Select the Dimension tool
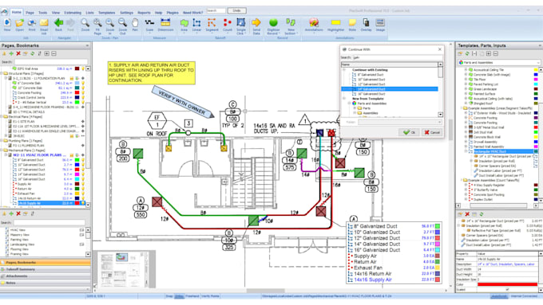Screen dimensions: 543x305 [165, 23]
